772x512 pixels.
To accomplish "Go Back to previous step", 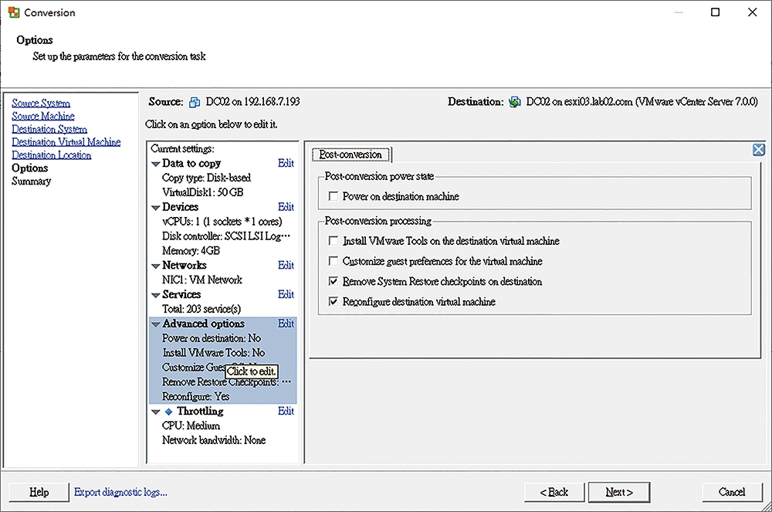I will tap(554, 492).
